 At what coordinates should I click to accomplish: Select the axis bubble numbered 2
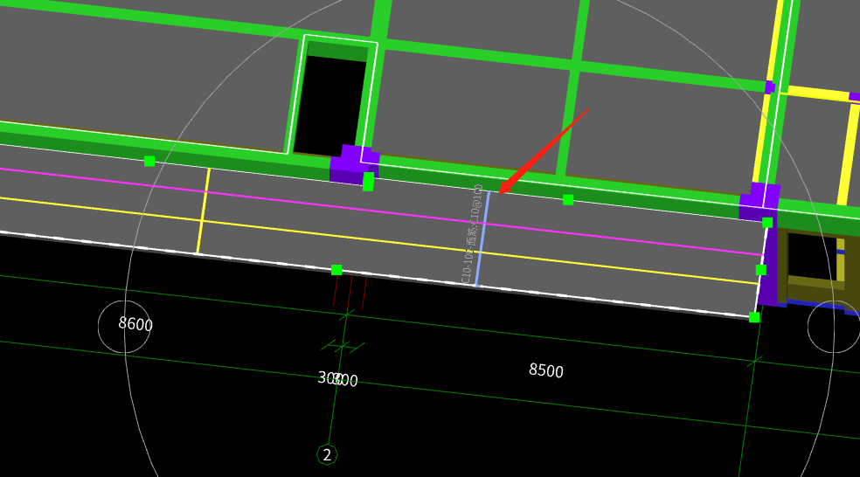tap(327, 454)
